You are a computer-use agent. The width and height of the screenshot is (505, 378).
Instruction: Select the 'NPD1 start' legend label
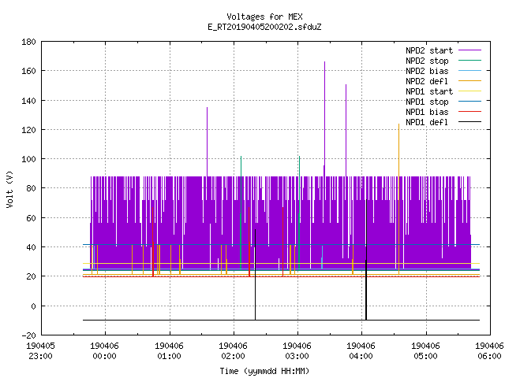tap(429, 91)
